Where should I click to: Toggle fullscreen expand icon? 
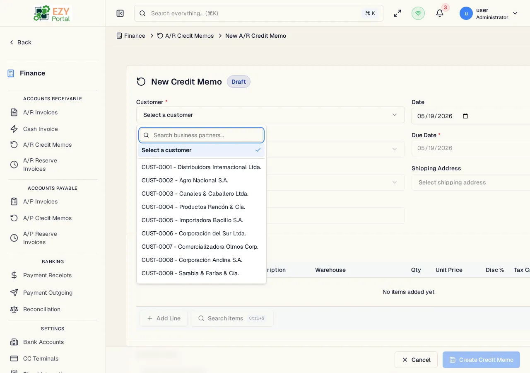397,13
